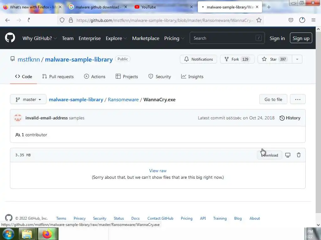Open the repository Security tab

click(x=160, y=77)
